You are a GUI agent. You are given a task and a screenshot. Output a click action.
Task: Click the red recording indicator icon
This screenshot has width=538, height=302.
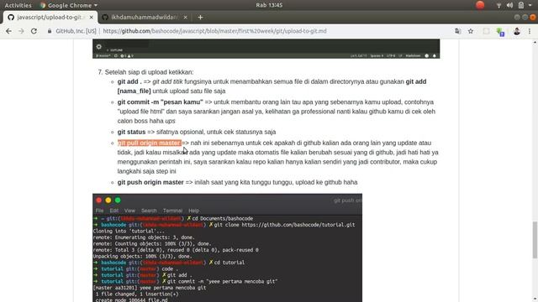(x=480, y=5)
